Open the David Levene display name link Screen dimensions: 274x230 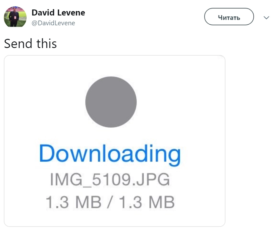click(58, 13)
